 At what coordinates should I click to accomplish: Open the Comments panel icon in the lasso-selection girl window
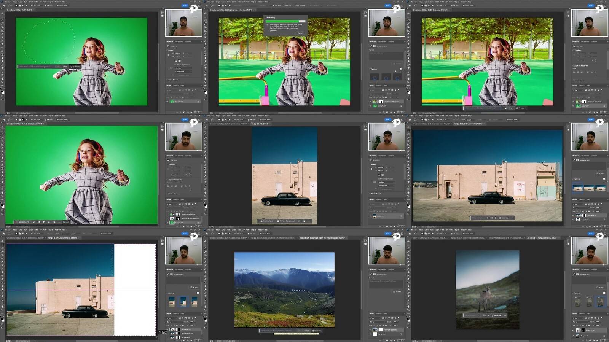[x=163, y=16]
